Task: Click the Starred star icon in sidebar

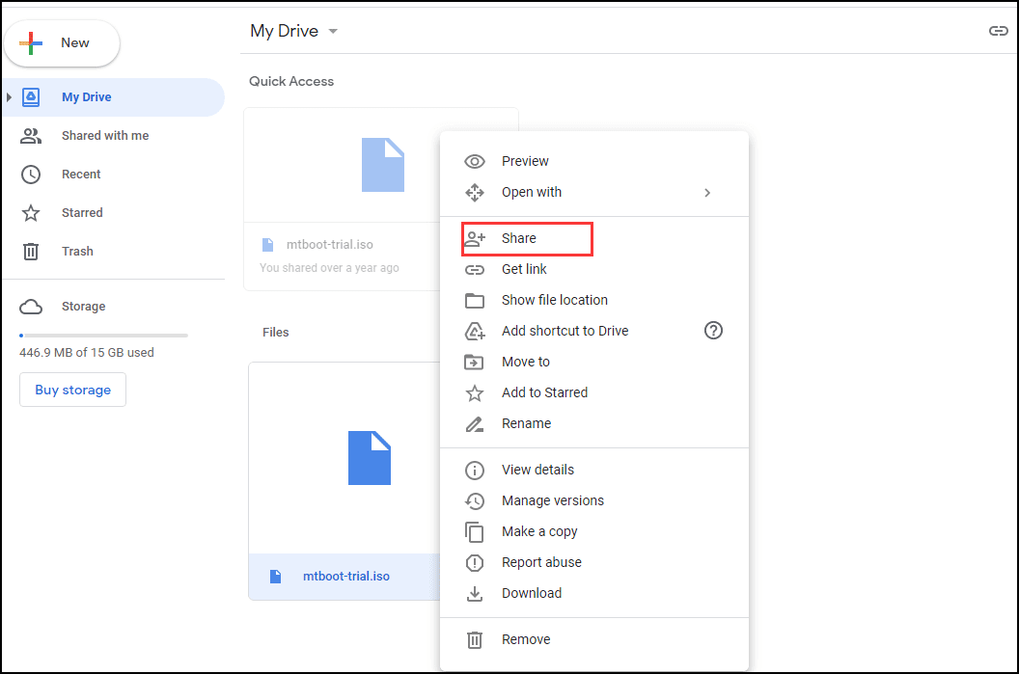Action: point(31,213)
